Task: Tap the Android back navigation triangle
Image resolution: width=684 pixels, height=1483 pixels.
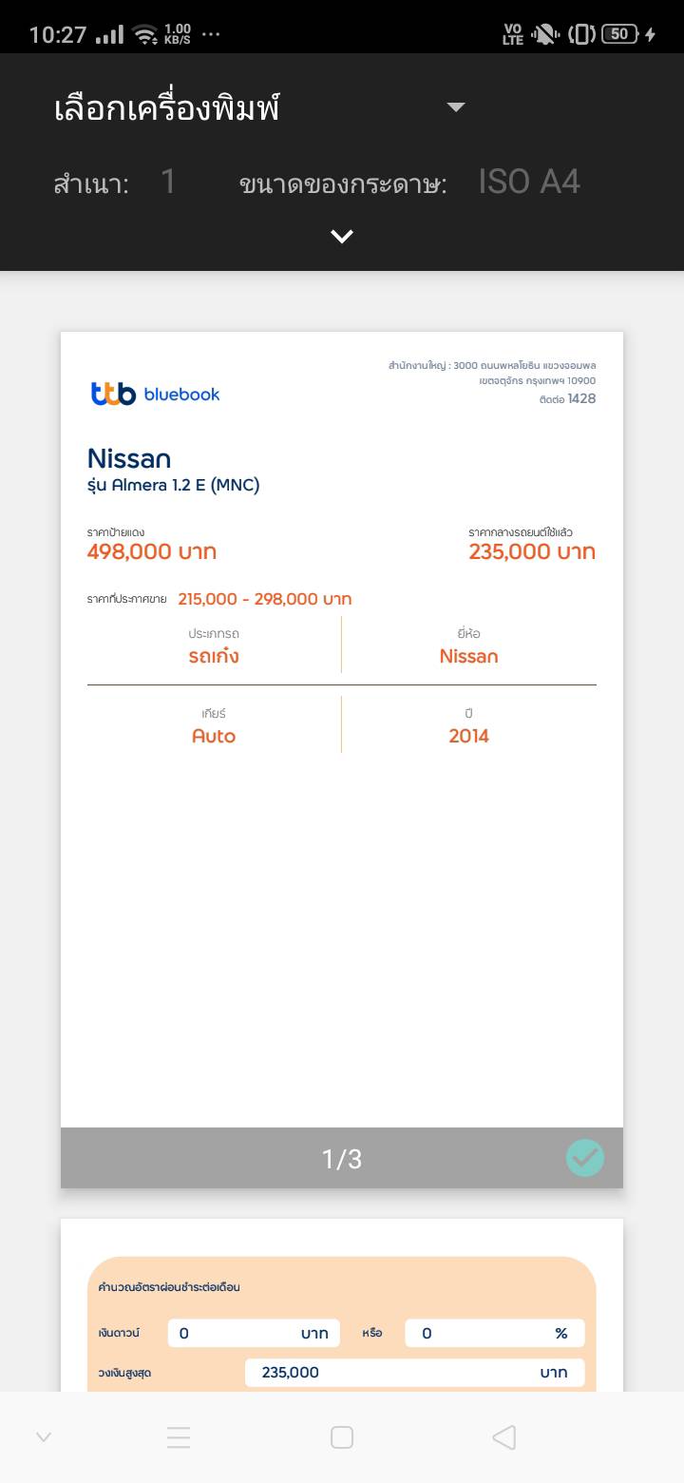Action: point(504,1437)
